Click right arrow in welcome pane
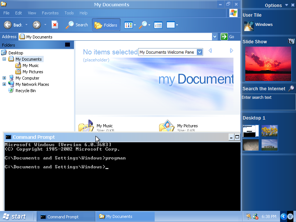The width and height of the screenshot is (296, 222). (232, 50)
